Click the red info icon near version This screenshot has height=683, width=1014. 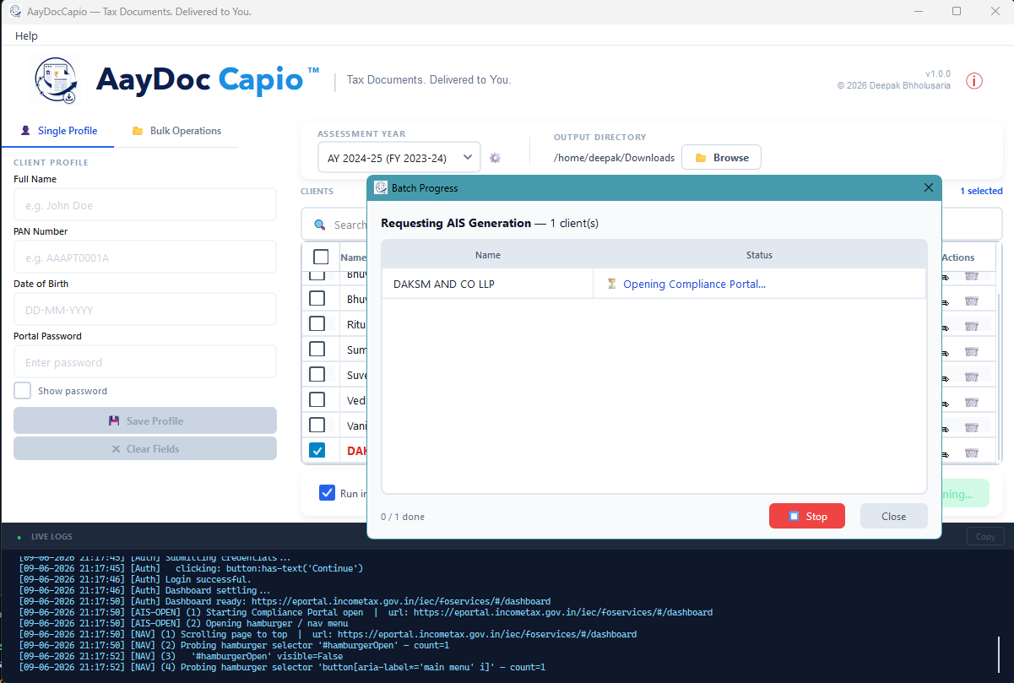[x=973, y=81]
